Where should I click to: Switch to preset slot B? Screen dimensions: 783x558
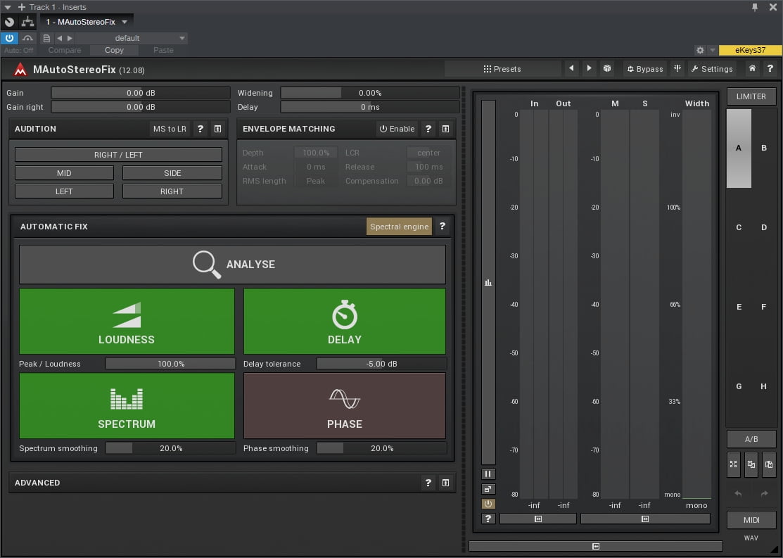[x=764, y=148]
